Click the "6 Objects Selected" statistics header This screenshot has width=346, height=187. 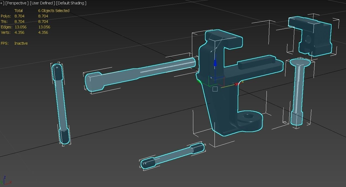click(x=54, y=11)
